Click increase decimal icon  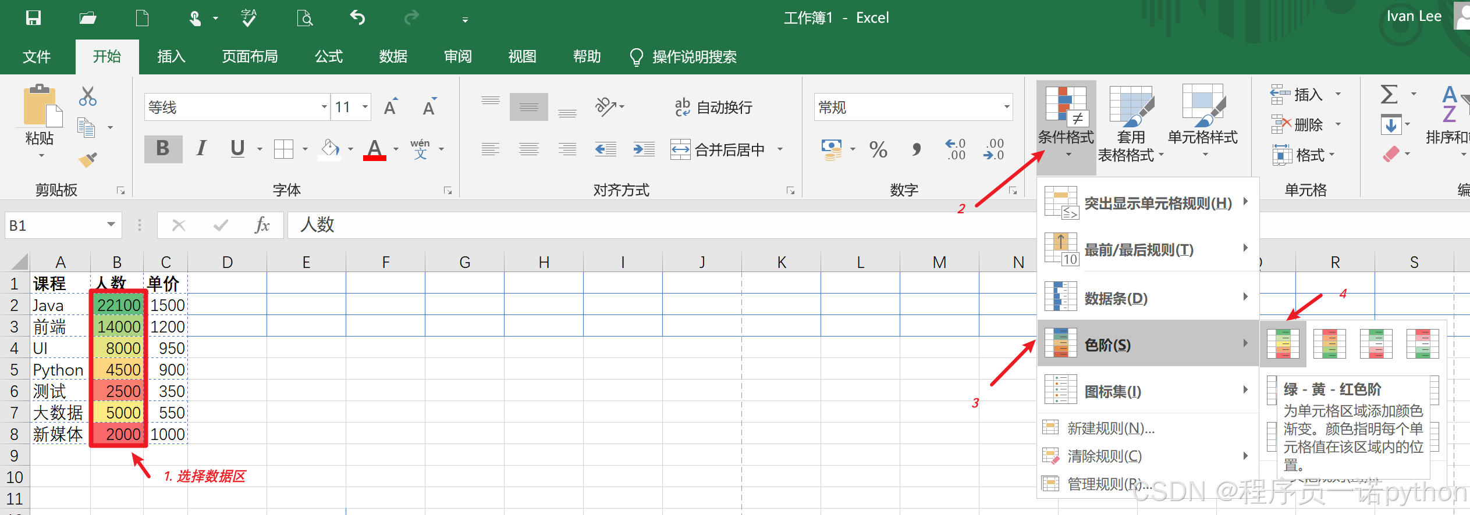(x=956, y=149)
